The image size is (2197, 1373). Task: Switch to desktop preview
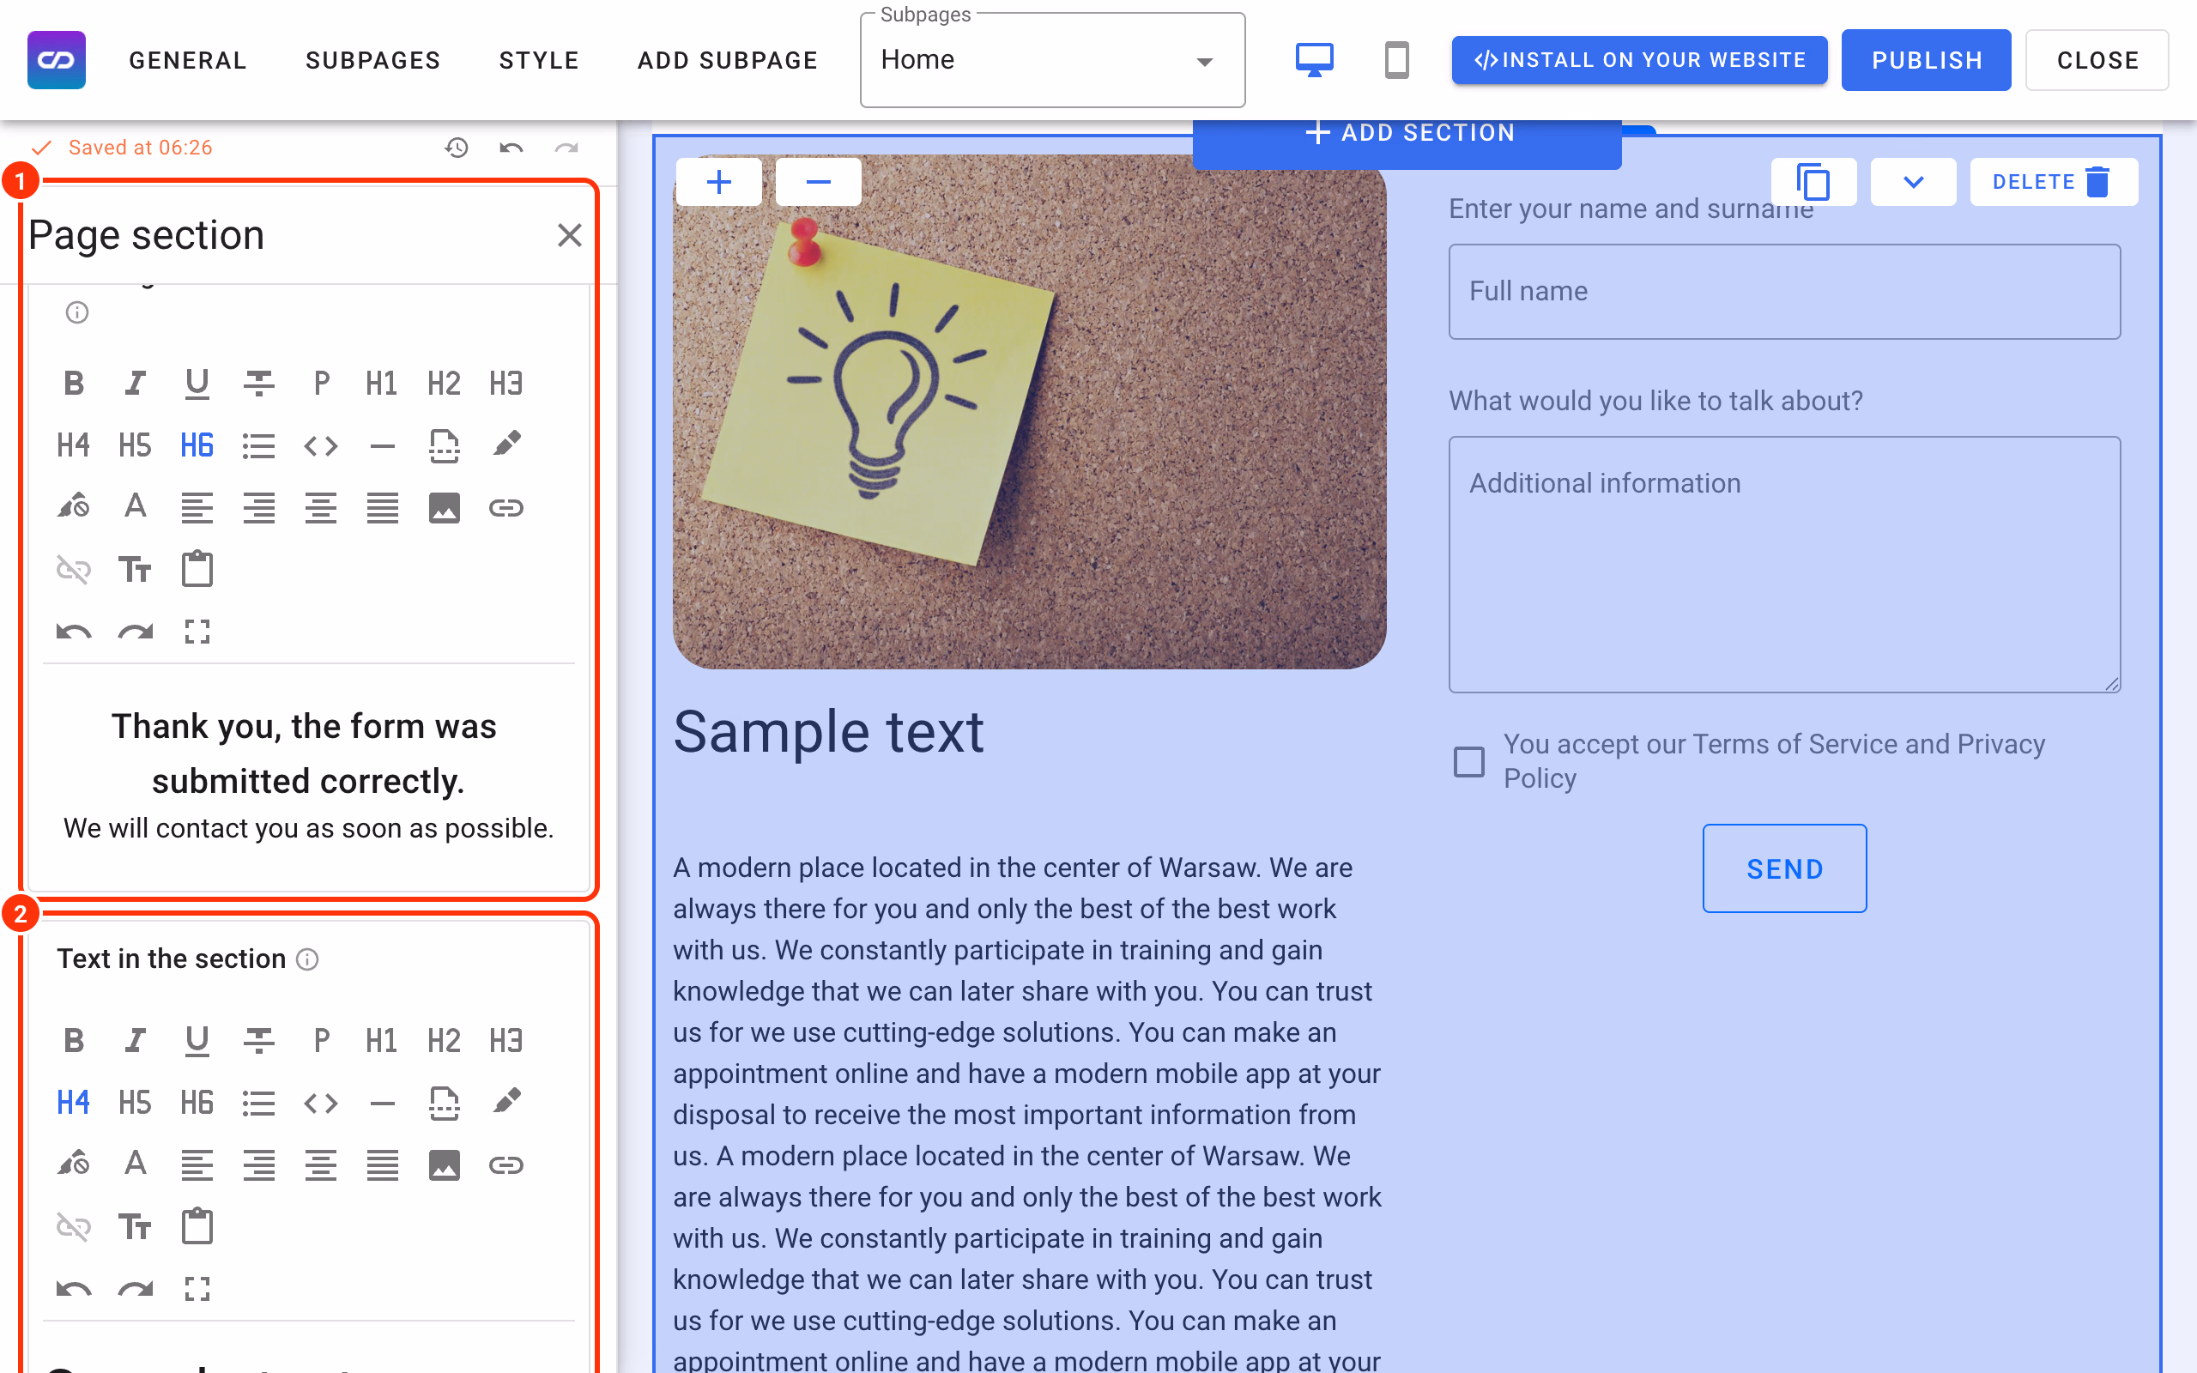pyautogui.click(x=1314, y=60)
